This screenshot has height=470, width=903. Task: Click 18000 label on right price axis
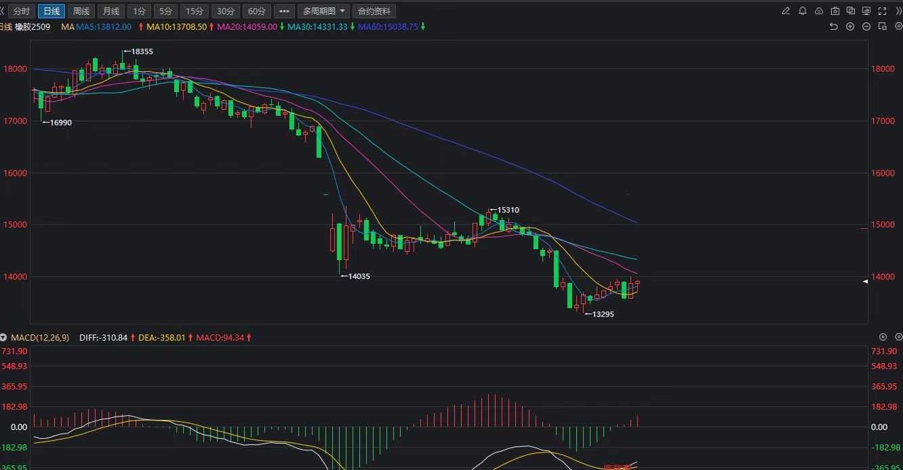pyautogui.click(x=882, y=68)
